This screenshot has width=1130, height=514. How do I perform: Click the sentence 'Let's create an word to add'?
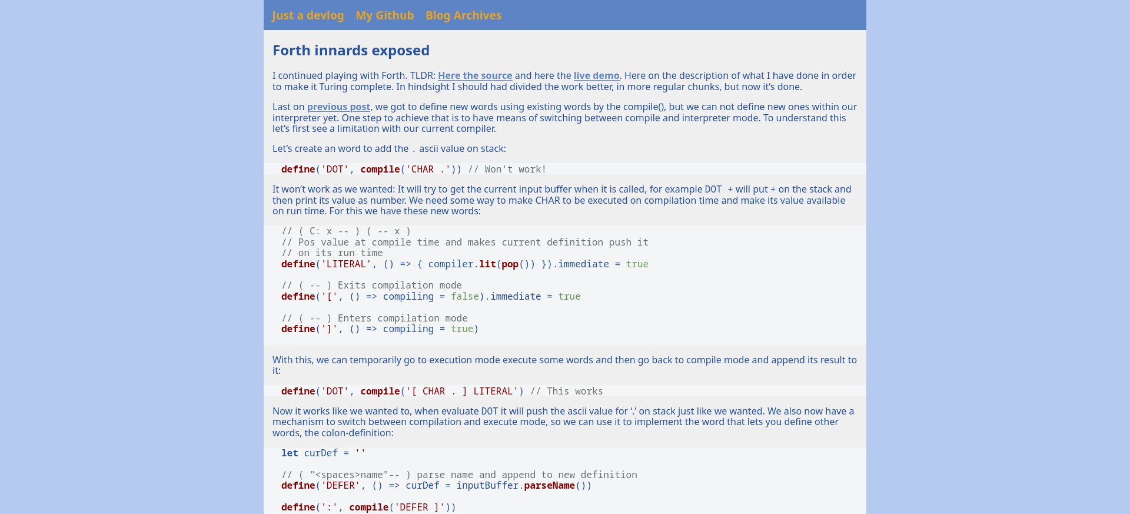point(389,149)
